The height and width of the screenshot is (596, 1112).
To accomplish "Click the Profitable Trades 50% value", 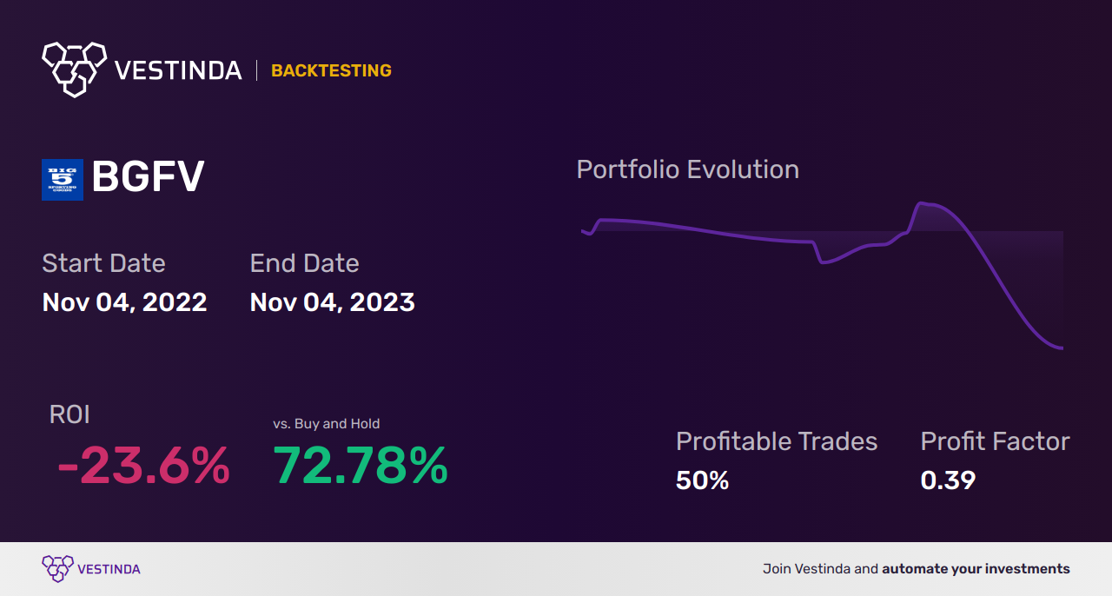I will pos(702,480).
